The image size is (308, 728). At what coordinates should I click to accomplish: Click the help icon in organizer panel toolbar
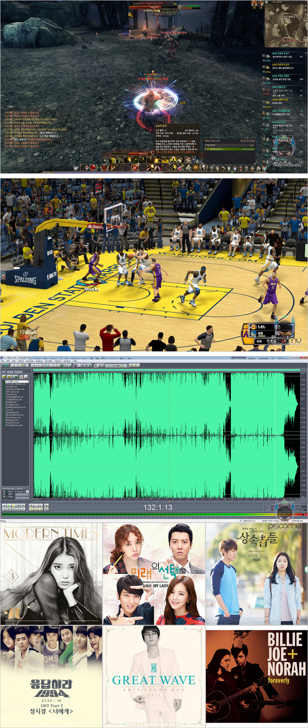pos(26,377)
